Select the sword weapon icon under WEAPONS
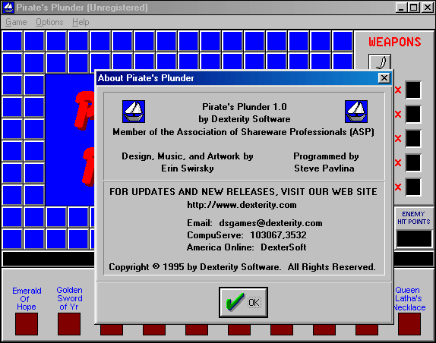This screenshot has height=343, width=436. 380,62
